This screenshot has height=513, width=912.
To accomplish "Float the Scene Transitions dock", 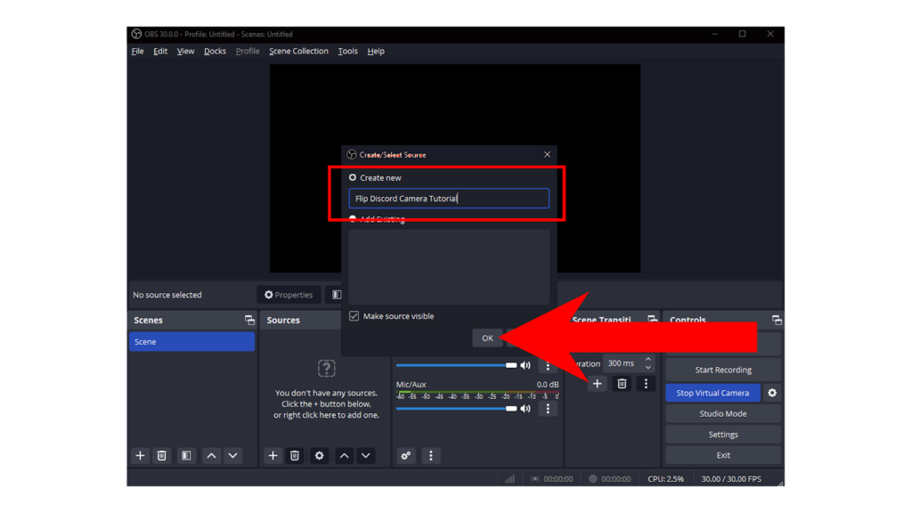I will click(653, 320).
